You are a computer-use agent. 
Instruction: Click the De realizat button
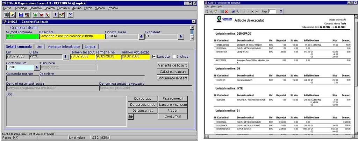[143, 99]
